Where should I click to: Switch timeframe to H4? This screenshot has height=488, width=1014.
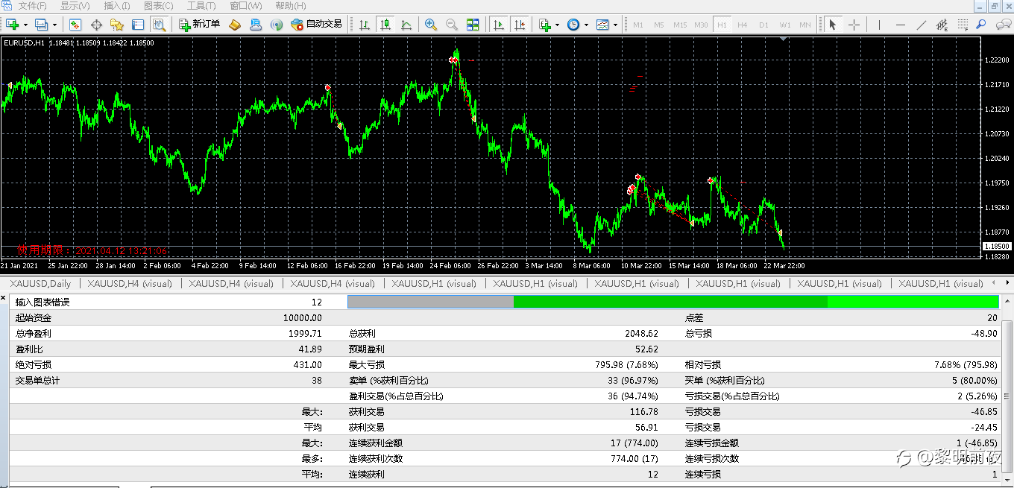(x=743, y=25)
